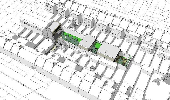Click the small shrub in the lower back garden
The image size is (170, 100).
click(92, 68)
